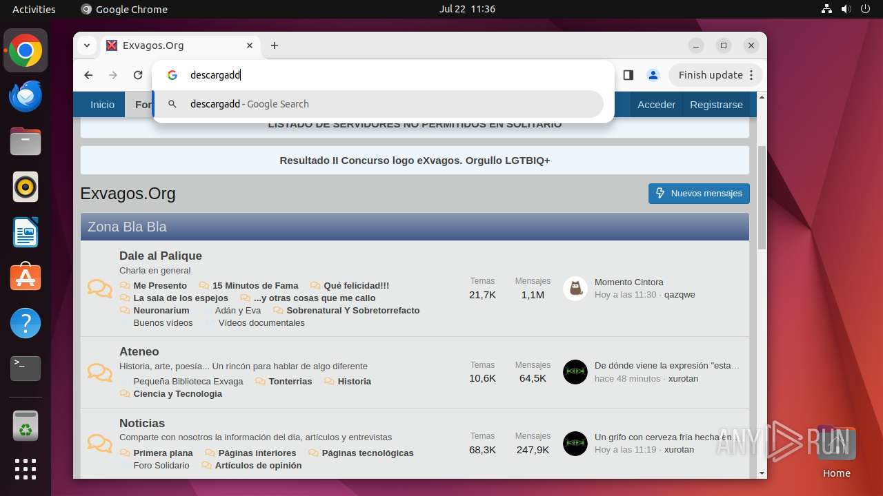
Task: Open the Resultado II Concurso logo eXvagos notice
Action: point(415,161)
